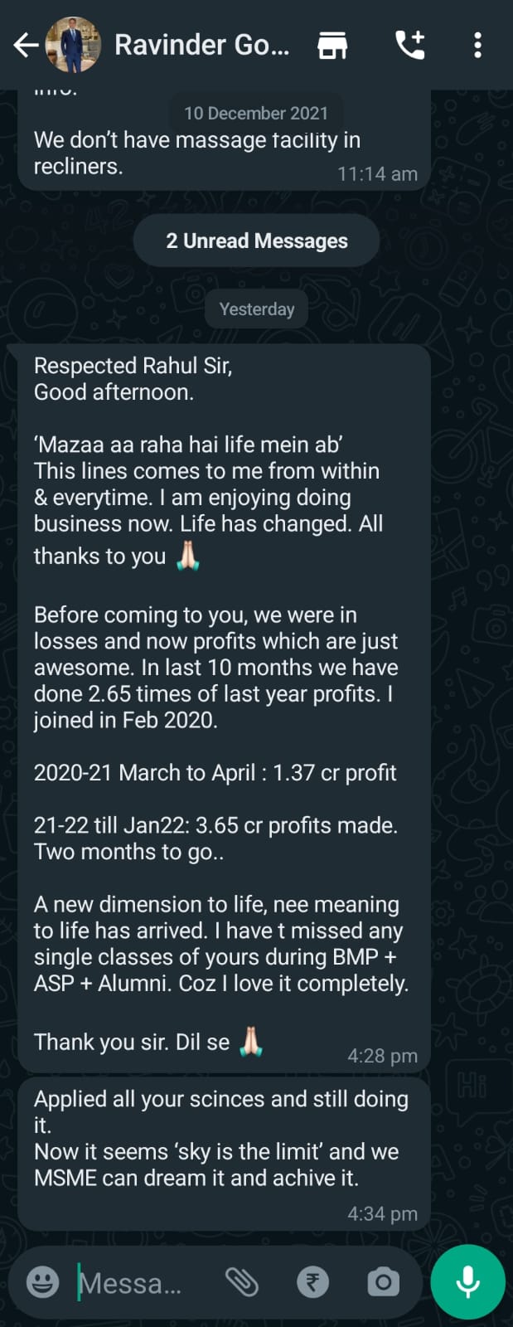Tap the 4:34 pm message timestamp

pos(382,1214)
